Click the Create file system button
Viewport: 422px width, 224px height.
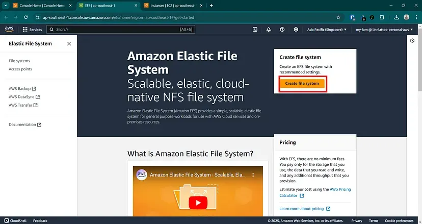[302, 83]
